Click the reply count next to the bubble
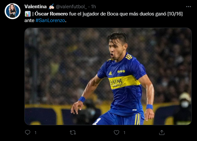This screenshot has height=141, width=197. [35, 133]
